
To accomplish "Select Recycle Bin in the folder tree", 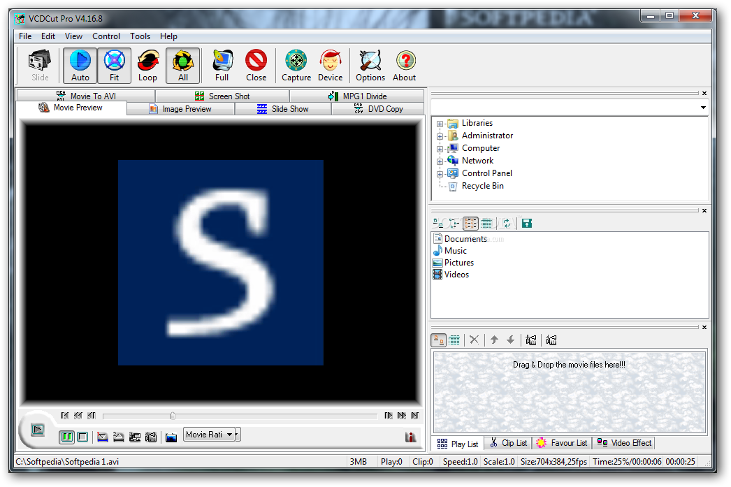I will tap(482, 186).
